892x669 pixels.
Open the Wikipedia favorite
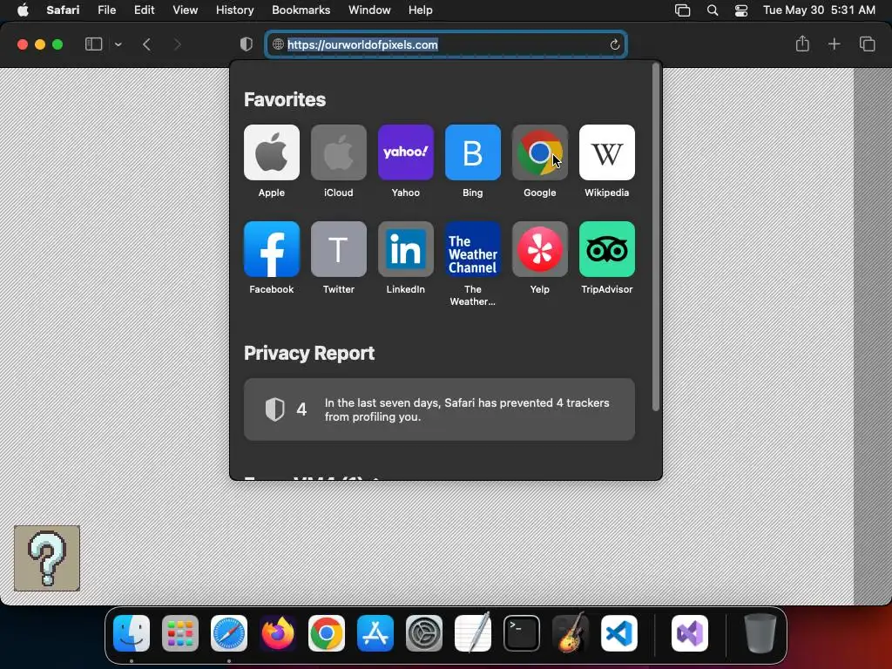point(607,152)
